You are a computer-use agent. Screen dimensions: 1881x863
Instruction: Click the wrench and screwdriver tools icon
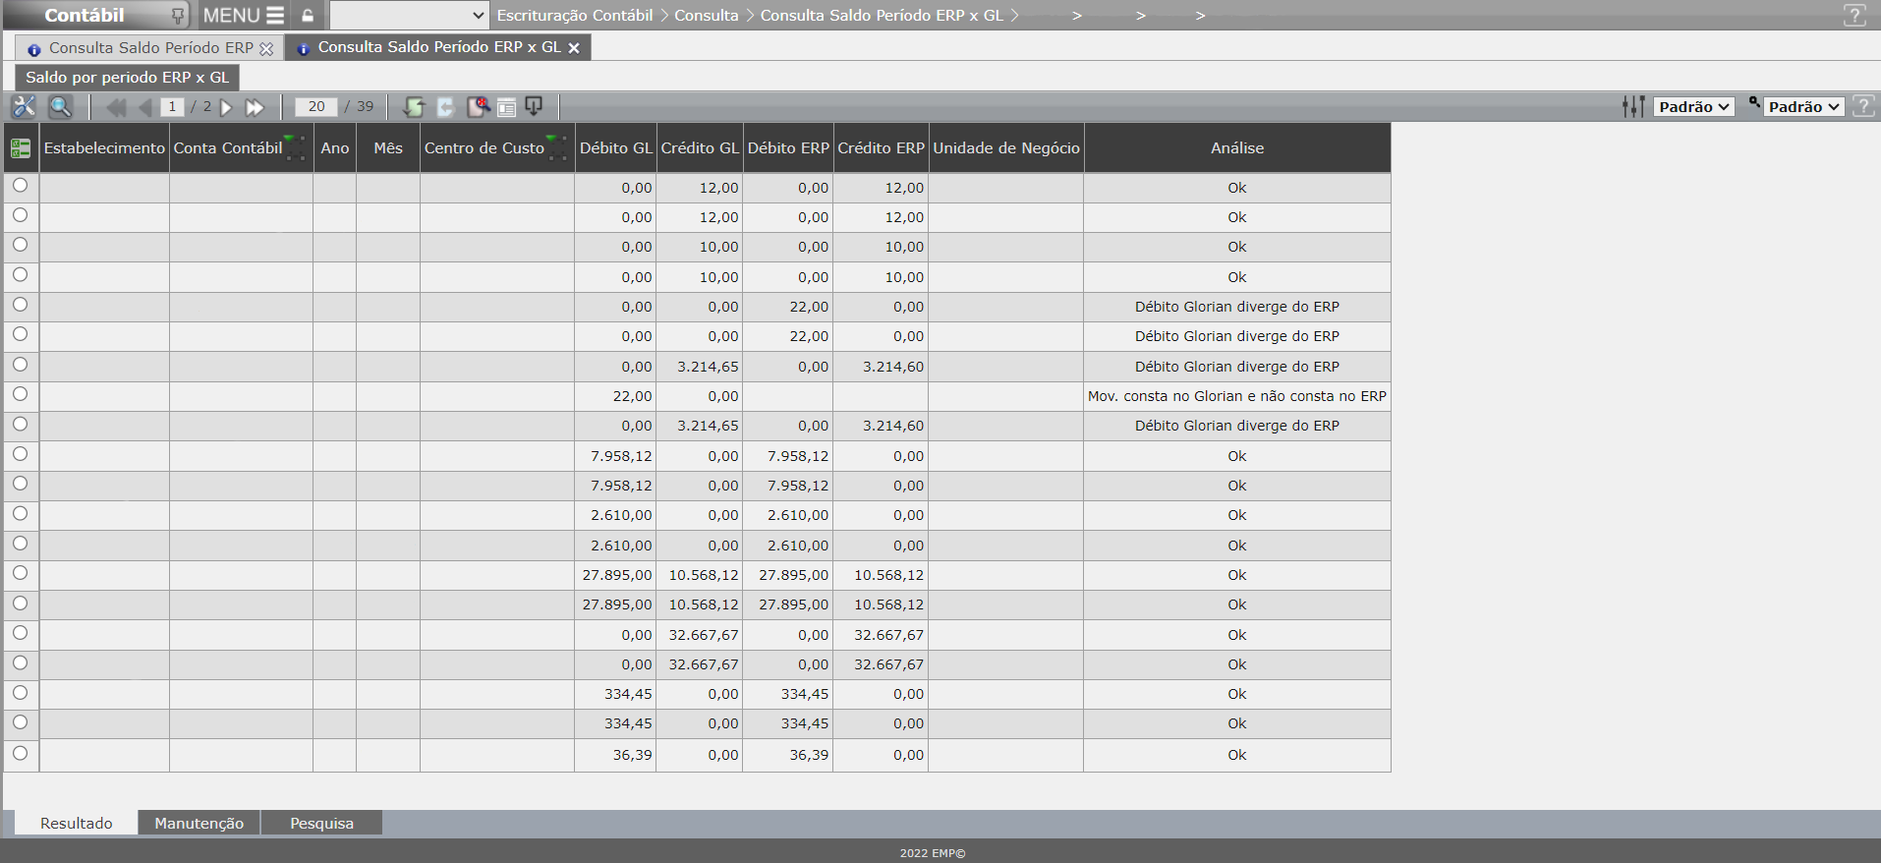[24, 107]
